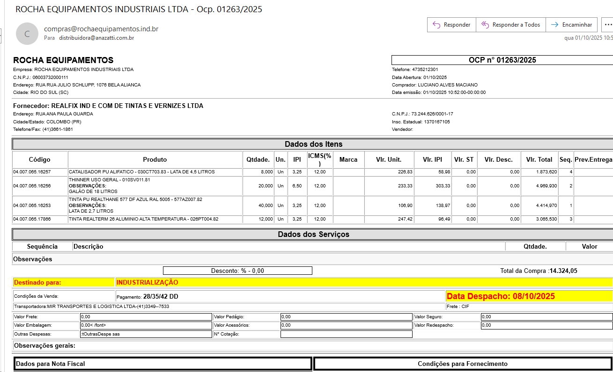Click the Responder a Todos button
Image resolution: width=613 pixels, height=372 pixels.
pyautogui.click(x=510, y=25)
